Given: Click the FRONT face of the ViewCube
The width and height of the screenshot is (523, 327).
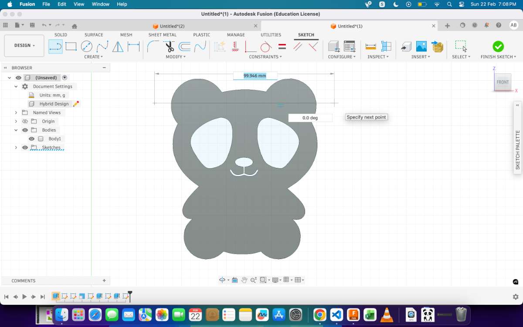Looking at the screenshot, I should [x=503, y=82].
